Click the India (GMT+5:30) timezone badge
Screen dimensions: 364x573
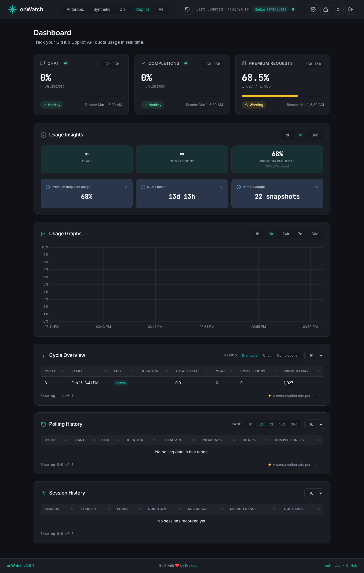click(x=270, y=9)
